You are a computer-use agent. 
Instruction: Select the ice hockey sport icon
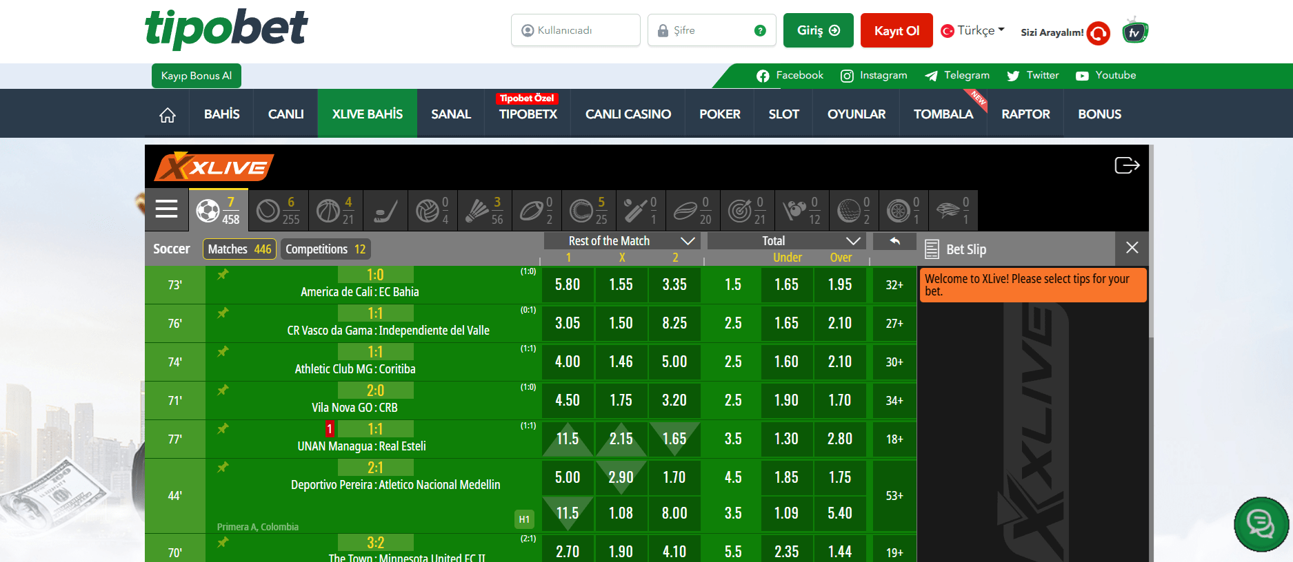[385, 210]
